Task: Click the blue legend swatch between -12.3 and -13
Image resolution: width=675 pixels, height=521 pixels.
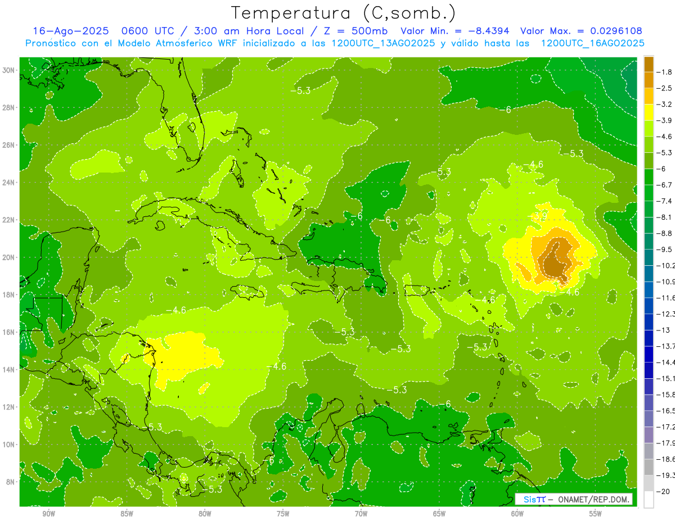Action: click(649, 322)
